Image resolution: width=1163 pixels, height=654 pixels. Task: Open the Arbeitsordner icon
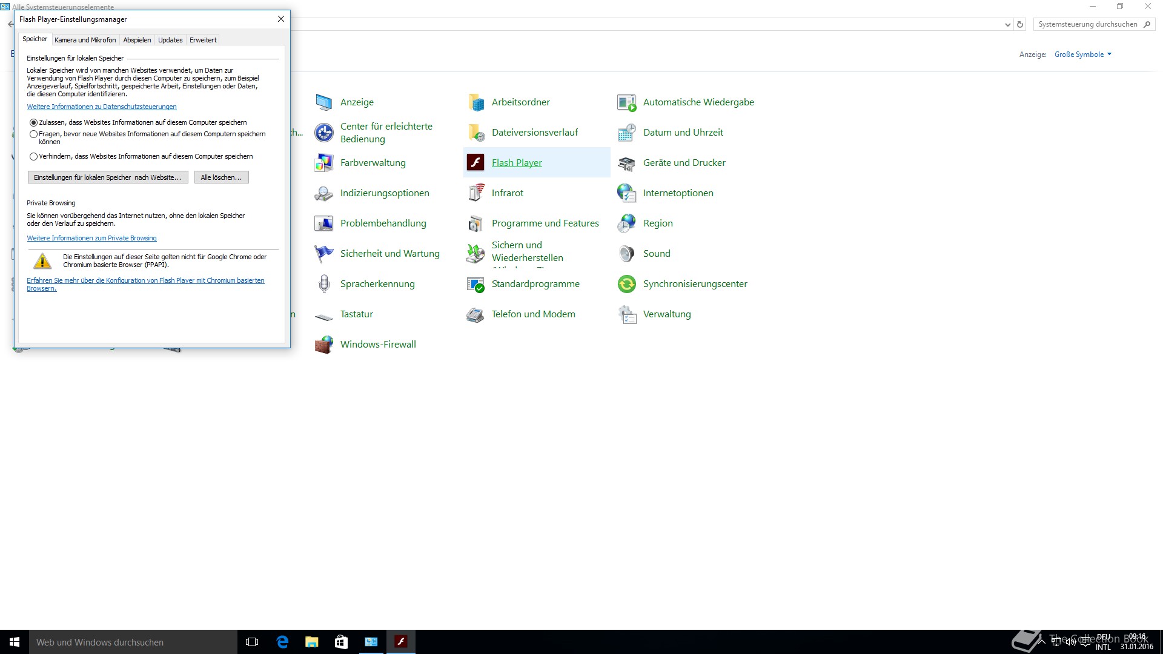pos(475,102)
